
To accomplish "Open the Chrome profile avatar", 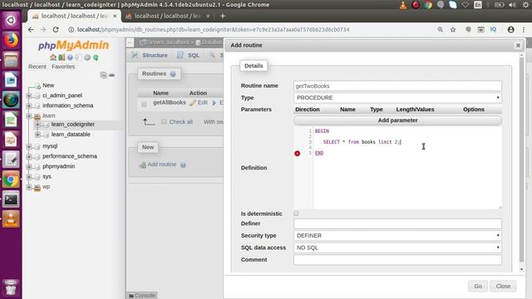I will coord(510,30).
